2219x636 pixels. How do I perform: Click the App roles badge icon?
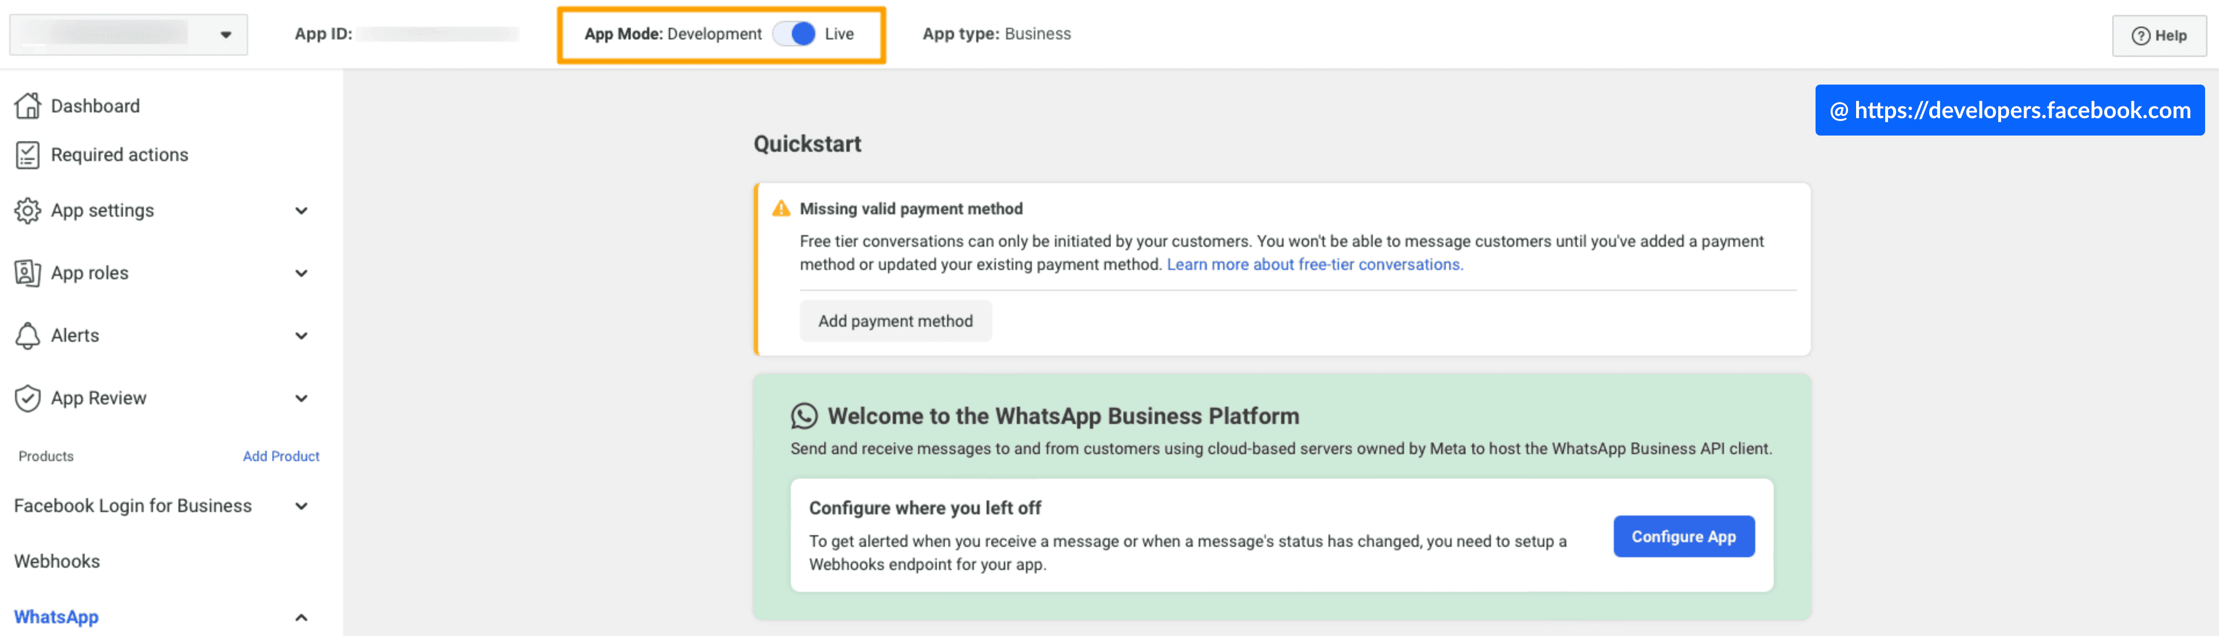[x=28, y=273]
